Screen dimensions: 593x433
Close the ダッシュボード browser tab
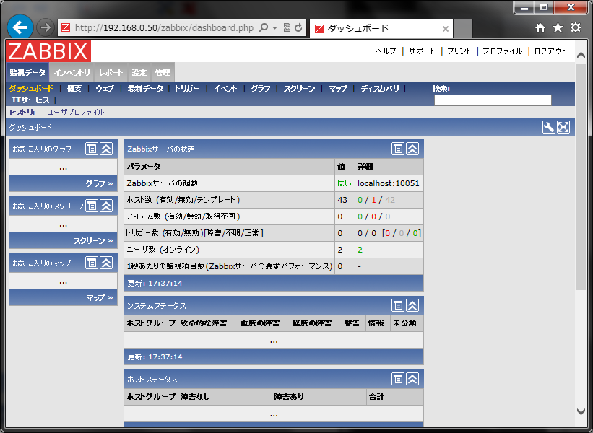coord(446,29)
